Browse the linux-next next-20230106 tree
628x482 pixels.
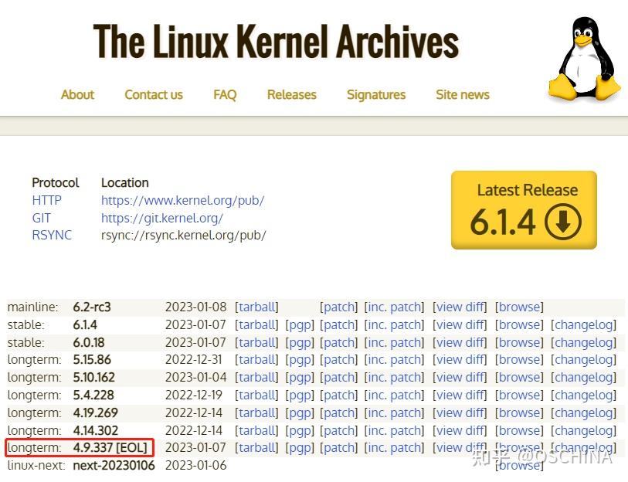(x=518, y=465)
